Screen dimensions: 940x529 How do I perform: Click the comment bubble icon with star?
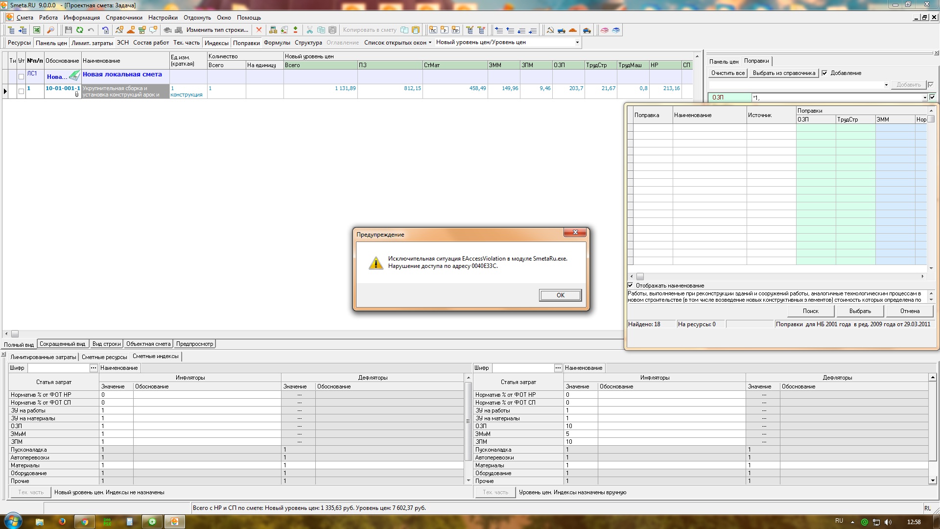tap(153, 30)
